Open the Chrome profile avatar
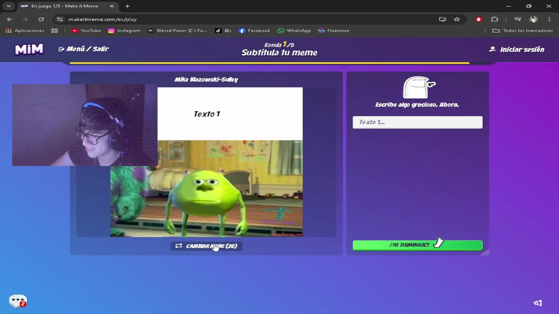 click(533, 19)
